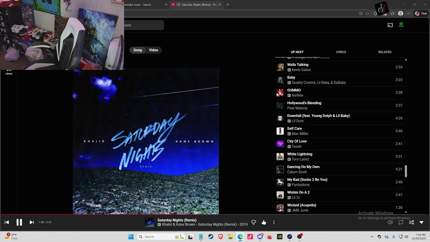Play Walls Talking by Kevin Gates
This screenshot has width=430, height=242.
(339, 67)
